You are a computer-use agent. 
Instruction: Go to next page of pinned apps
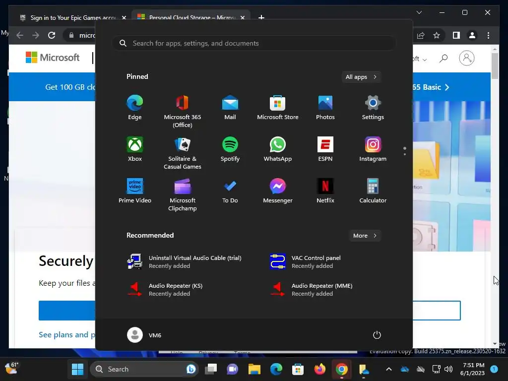[x=405, y=154]
